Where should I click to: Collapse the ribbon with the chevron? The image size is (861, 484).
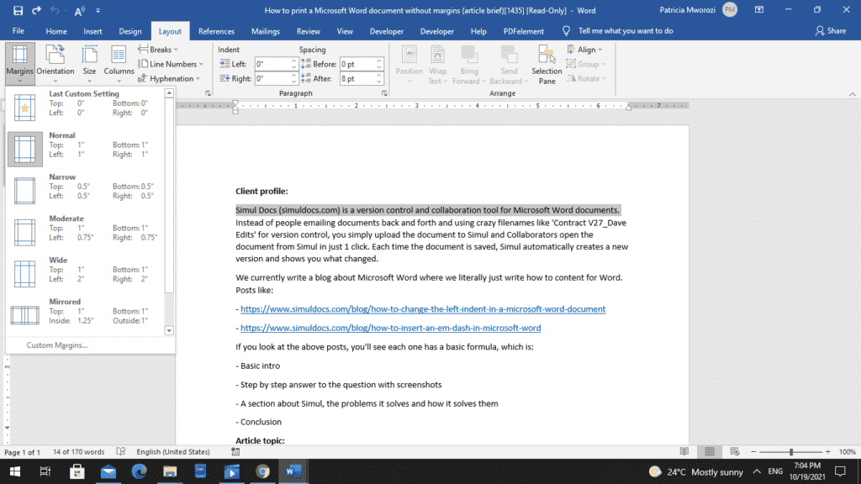pyautogui.click(x=853, y=94)
